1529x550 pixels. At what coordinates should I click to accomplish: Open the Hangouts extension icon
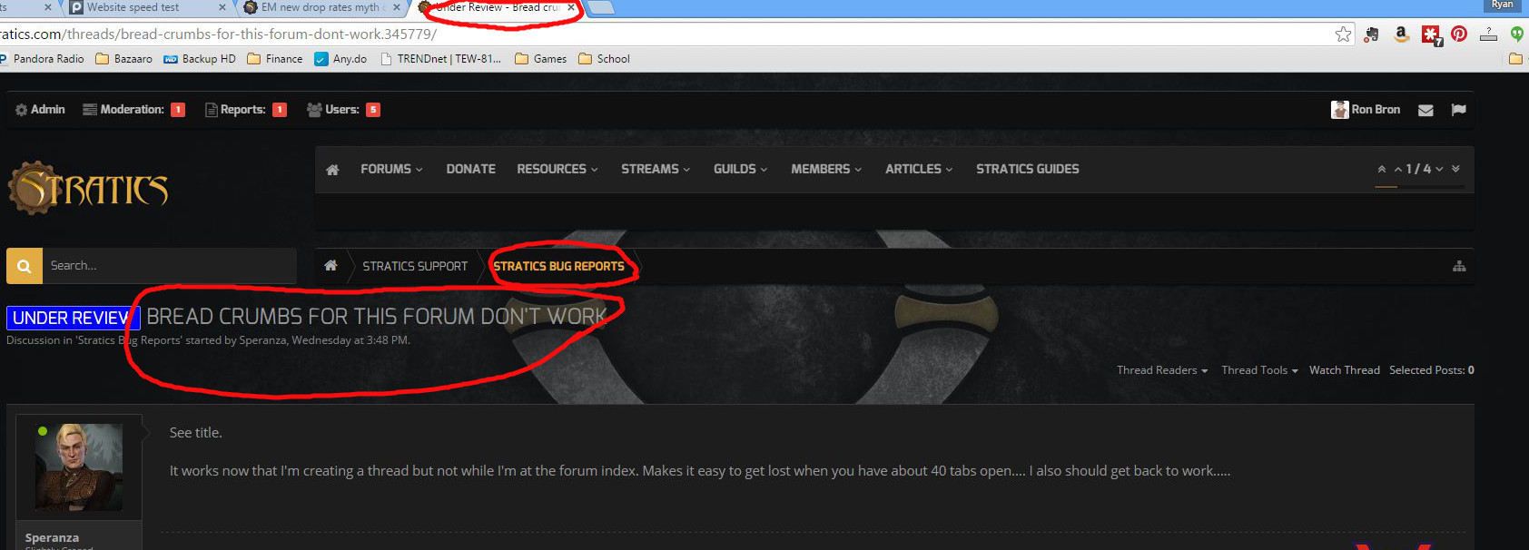1516,34
